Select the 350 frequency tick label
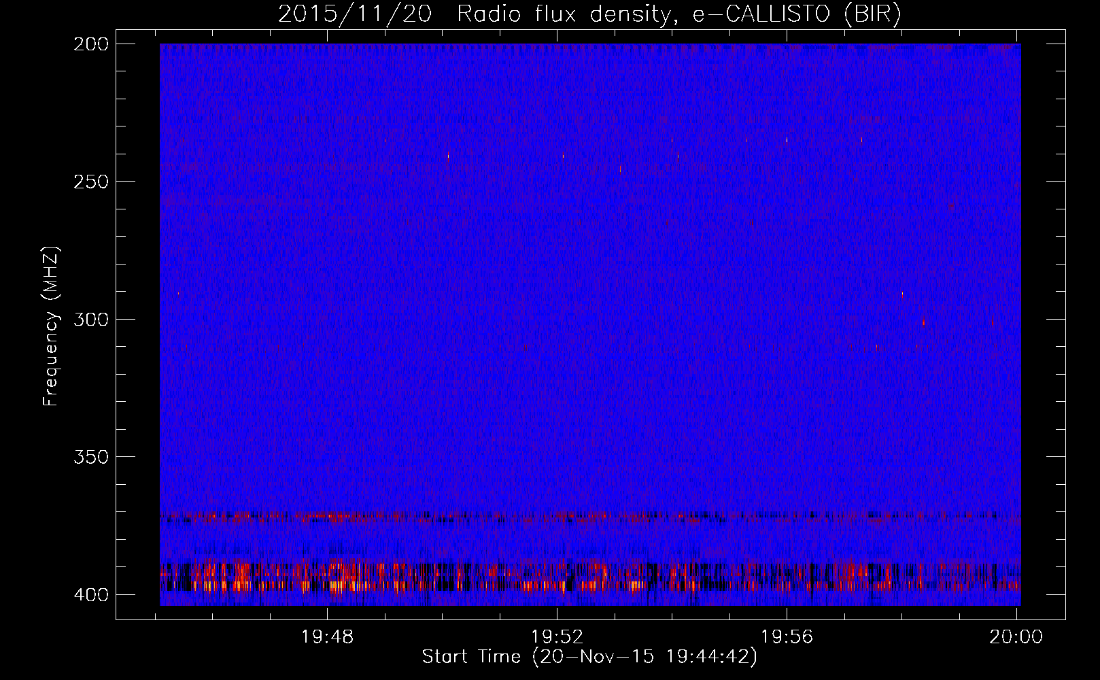 pyautogui.click(x=90, y=457)
